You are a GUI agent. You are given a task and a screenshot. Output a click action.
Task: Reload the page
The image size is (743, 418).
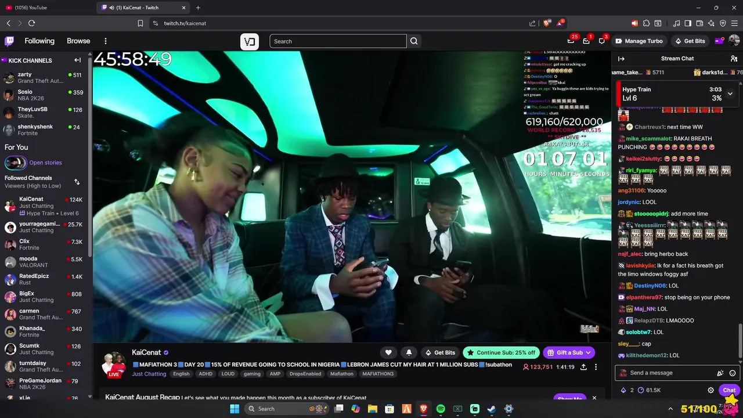(31, 23)
